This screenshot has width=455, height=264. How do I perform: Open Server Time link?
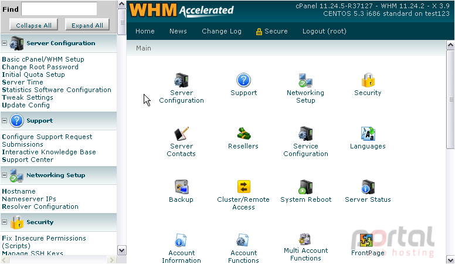tap(22, 82)
